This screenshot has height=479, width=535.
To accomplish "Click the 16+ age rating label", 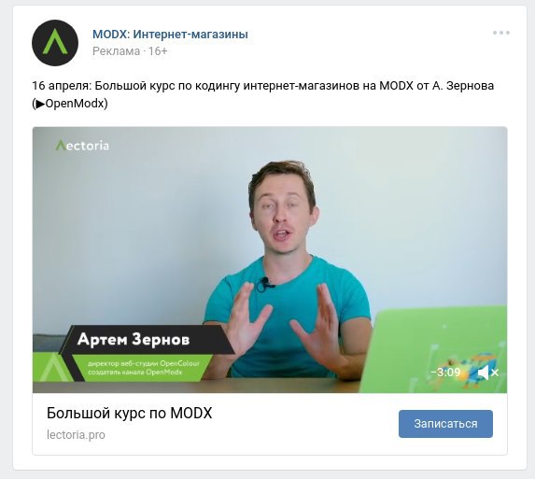I will (158, 51).
